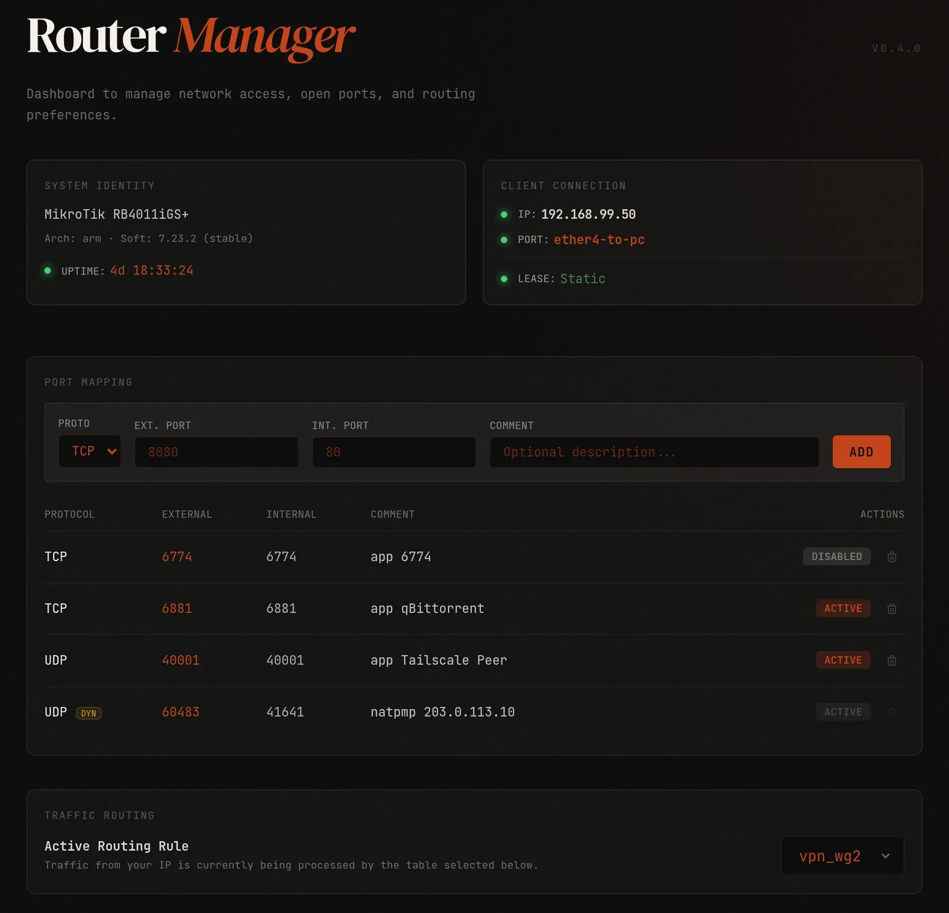Click the EXTERNAL column header
The width and height of the screenshot is (949, 913).
187,514
